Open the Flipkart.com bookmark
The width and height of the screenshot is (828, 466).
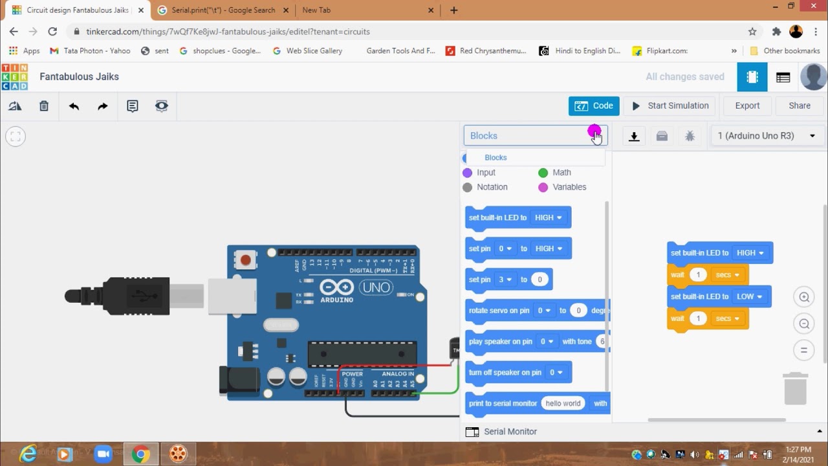[x=660, y=50]
